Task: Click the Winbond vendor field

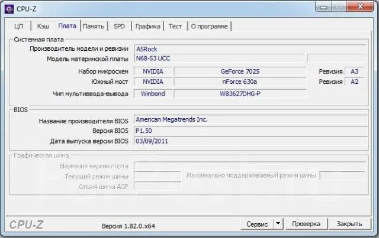Action: 153,93
